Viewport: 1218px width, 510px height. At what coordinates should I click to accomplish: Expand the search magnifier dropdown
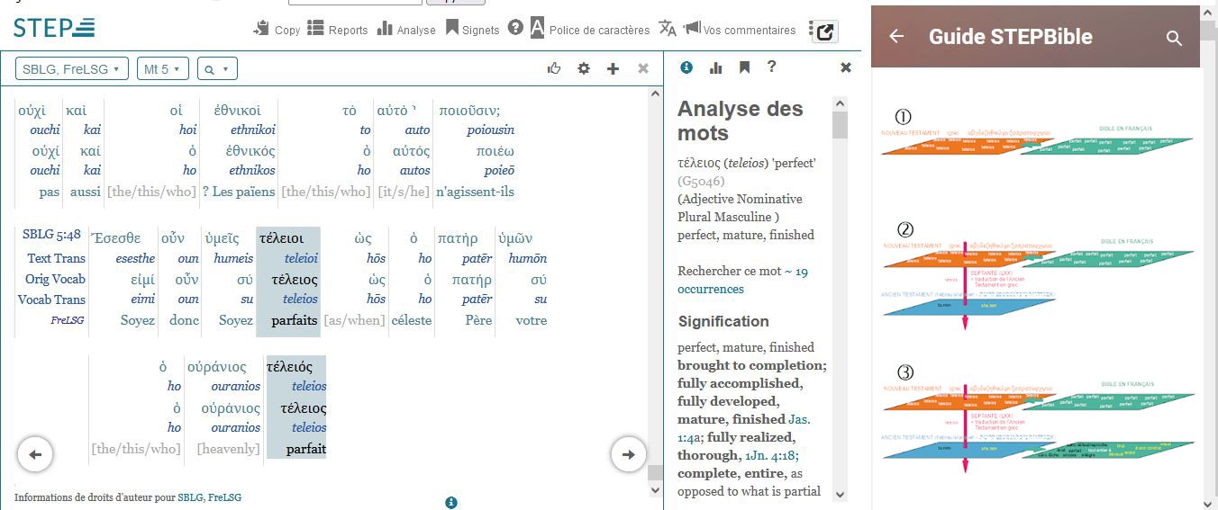coord(217,69)
